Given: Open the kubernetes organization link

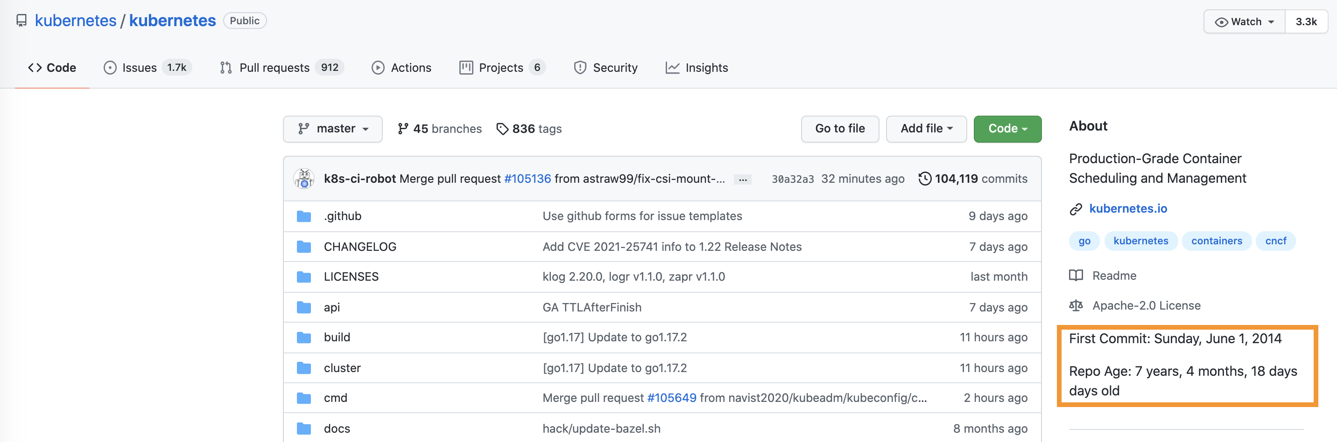Looking at the screenshot, I should tap(76, 21).
